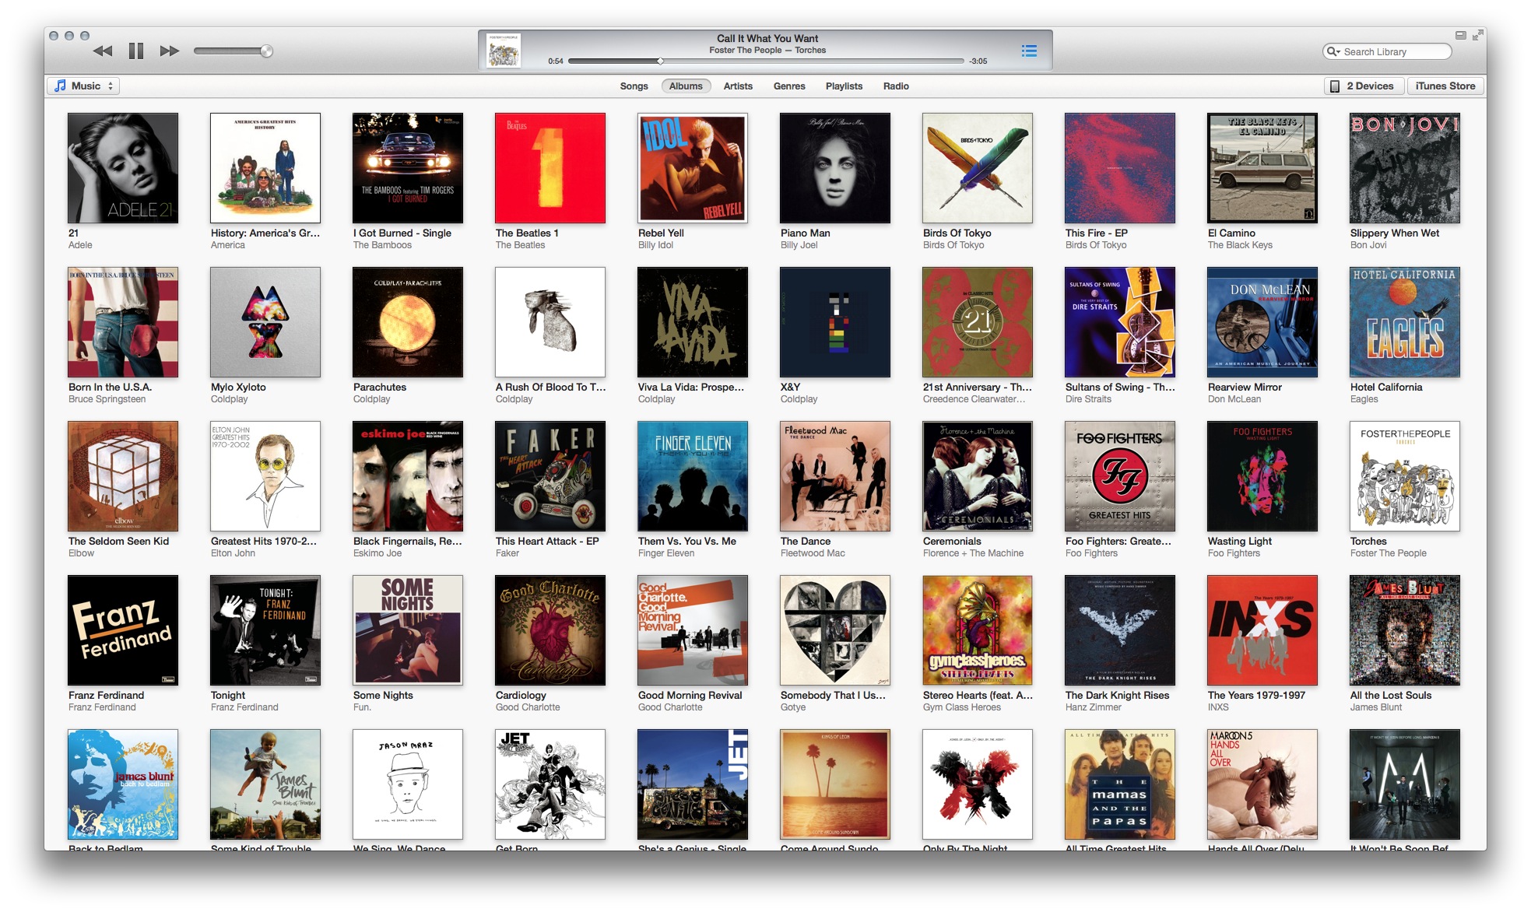
Task: Click 'Good Morning Revival' album title
Action: tap(690, 695)
